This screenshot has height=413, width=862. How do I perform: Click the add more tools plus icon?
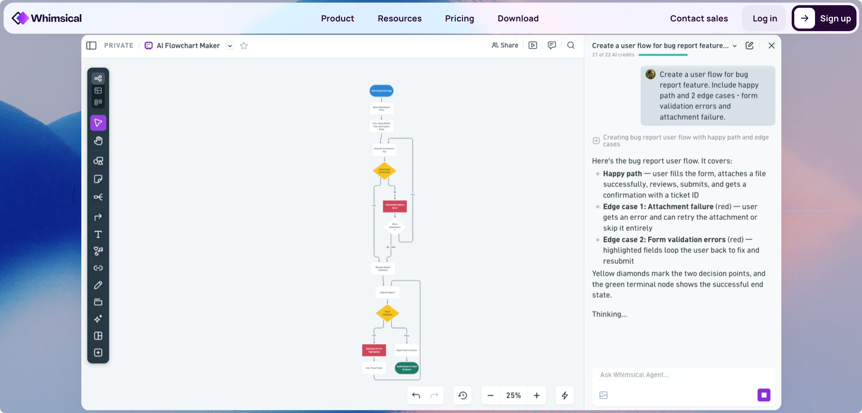(x=98, y=353)
